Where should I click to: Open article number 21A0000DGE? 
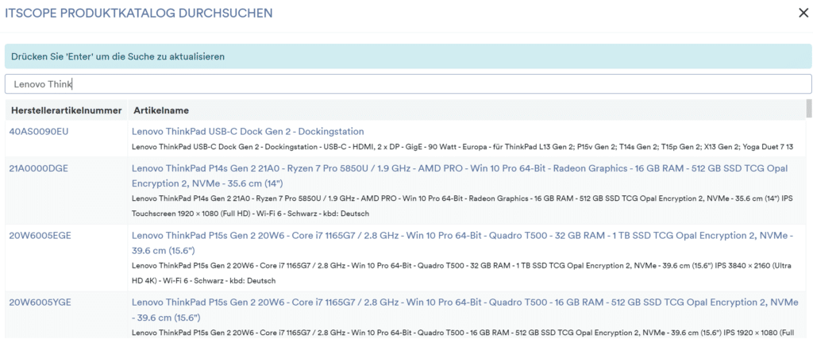38,169
